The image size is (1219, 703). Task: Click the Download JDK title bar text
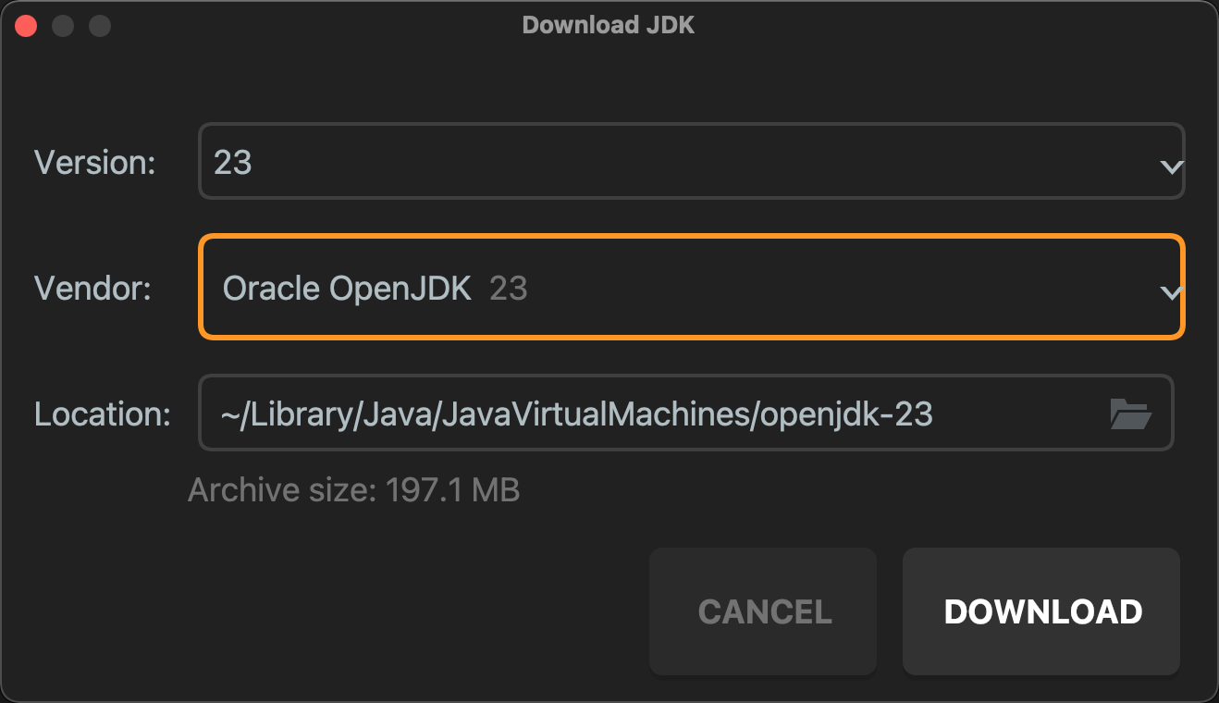click(609, 25)
